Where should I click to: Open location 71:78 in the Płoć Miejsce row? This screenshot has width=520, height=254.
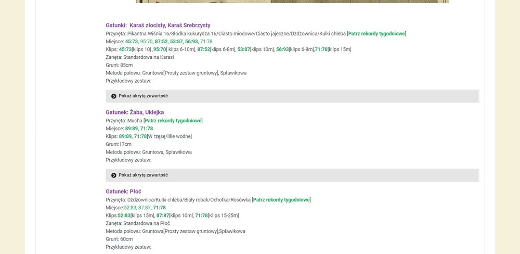(159, 208)
